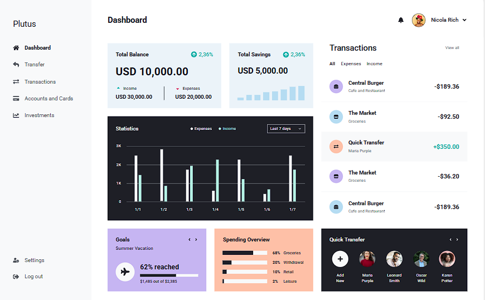Image resolution: width=485 pixels, height=300 pixels.
Task: Click the Transfer arrow icon in sidebar
Action: click(x=16, y=65)
